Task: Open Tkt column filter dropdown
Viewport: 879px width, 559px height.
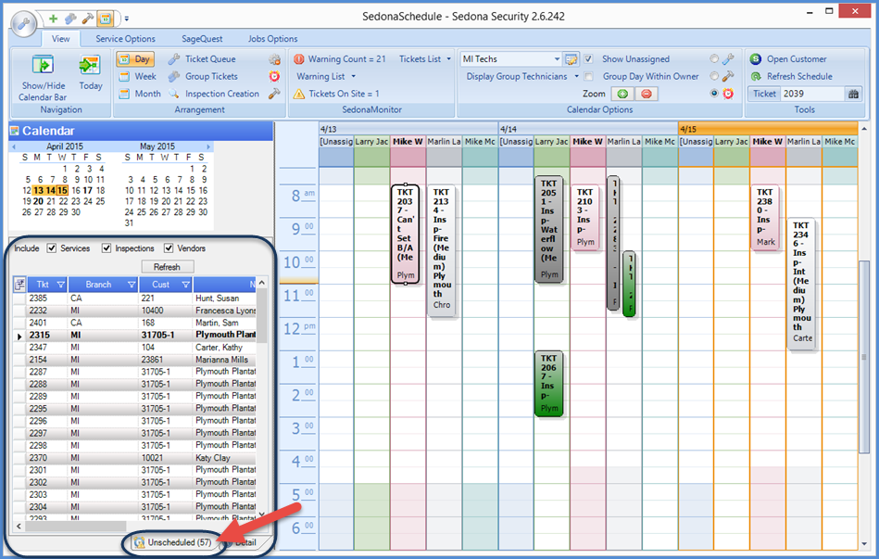Action: pos(60,285)
